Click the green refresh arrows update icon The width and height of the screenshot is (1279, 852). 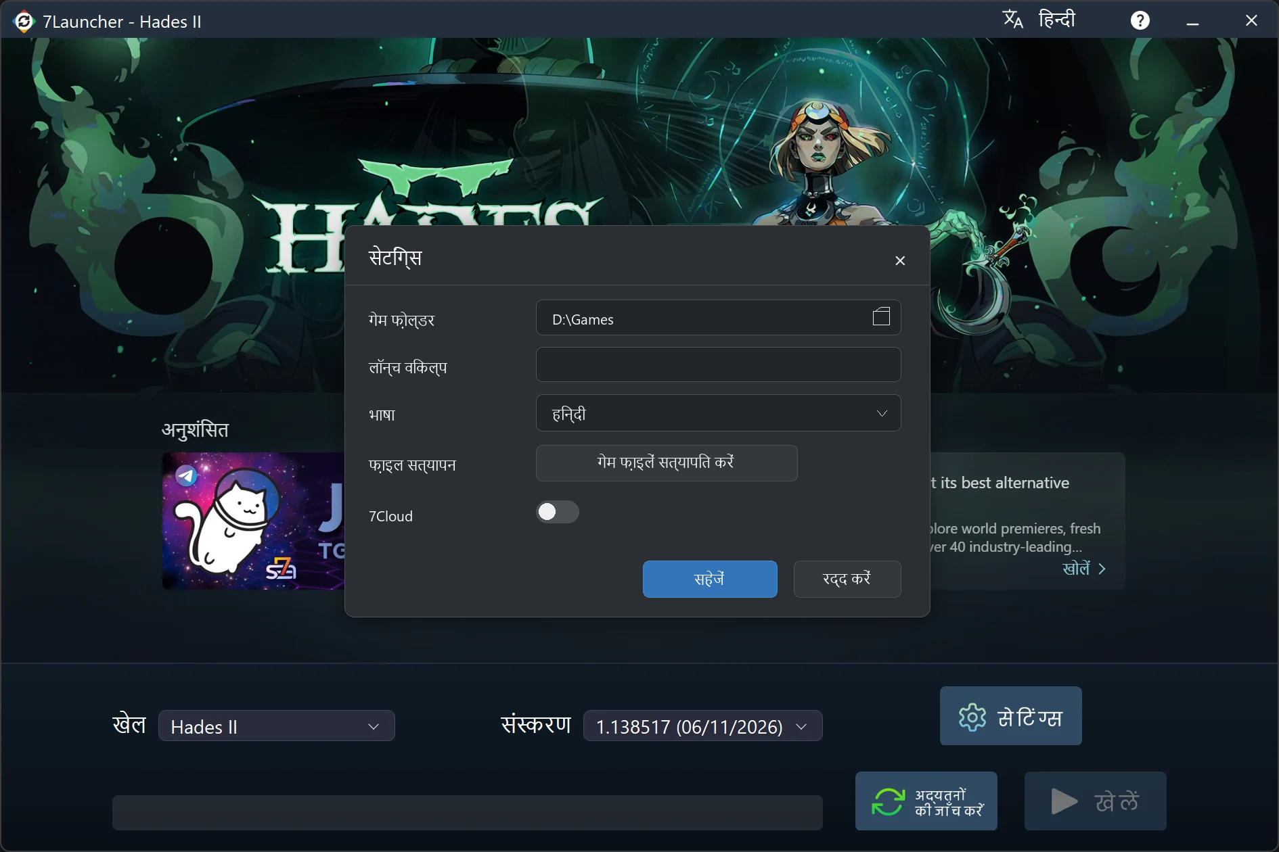pos(888,802)
